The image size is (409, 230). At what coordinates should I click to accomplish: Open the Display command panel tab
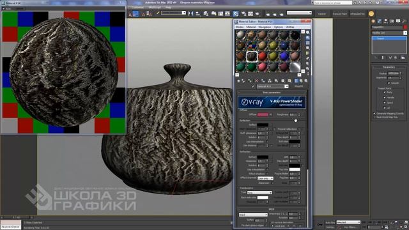pos(398,21)
